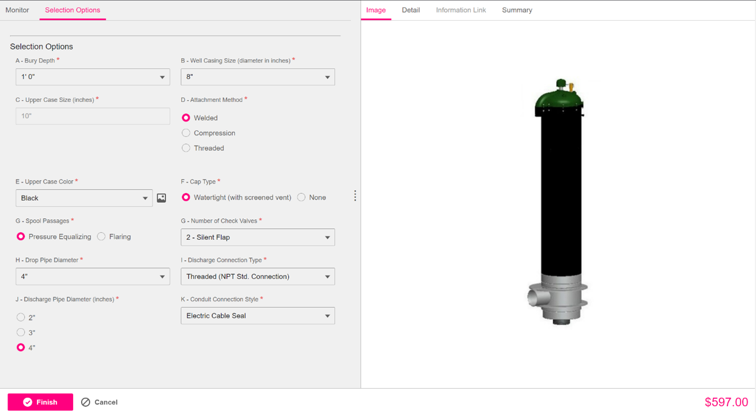Switch to the Monitor tab
The image size is (756, 412).
(x=17, y=10)
